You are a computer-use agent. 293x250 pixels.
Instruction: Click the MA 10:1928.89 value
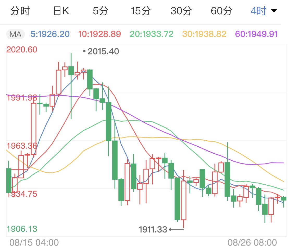[x=99, y=34]
